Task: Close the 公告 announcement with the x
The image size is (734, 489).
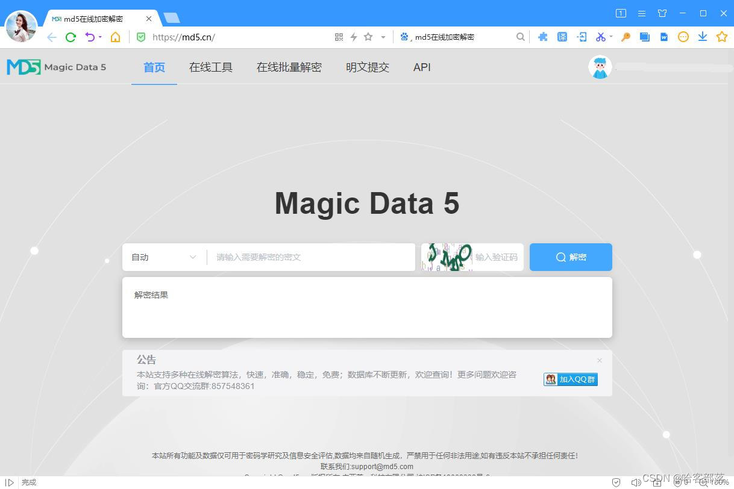Action: click(600, 360)
